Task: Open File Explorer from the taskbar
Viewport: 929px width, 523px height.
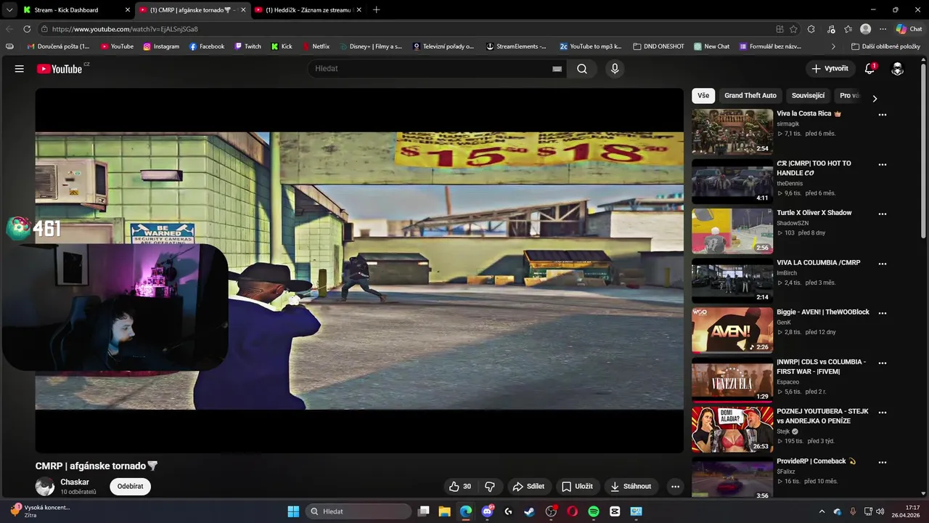Action: 444,511
